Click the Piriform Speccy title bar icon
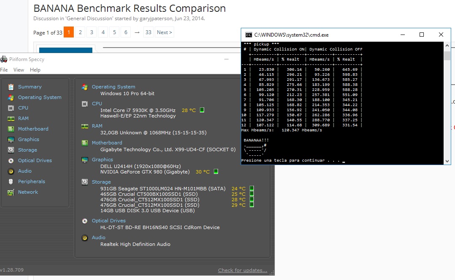This screenshot has width=455, height=280. pos(4,59)
